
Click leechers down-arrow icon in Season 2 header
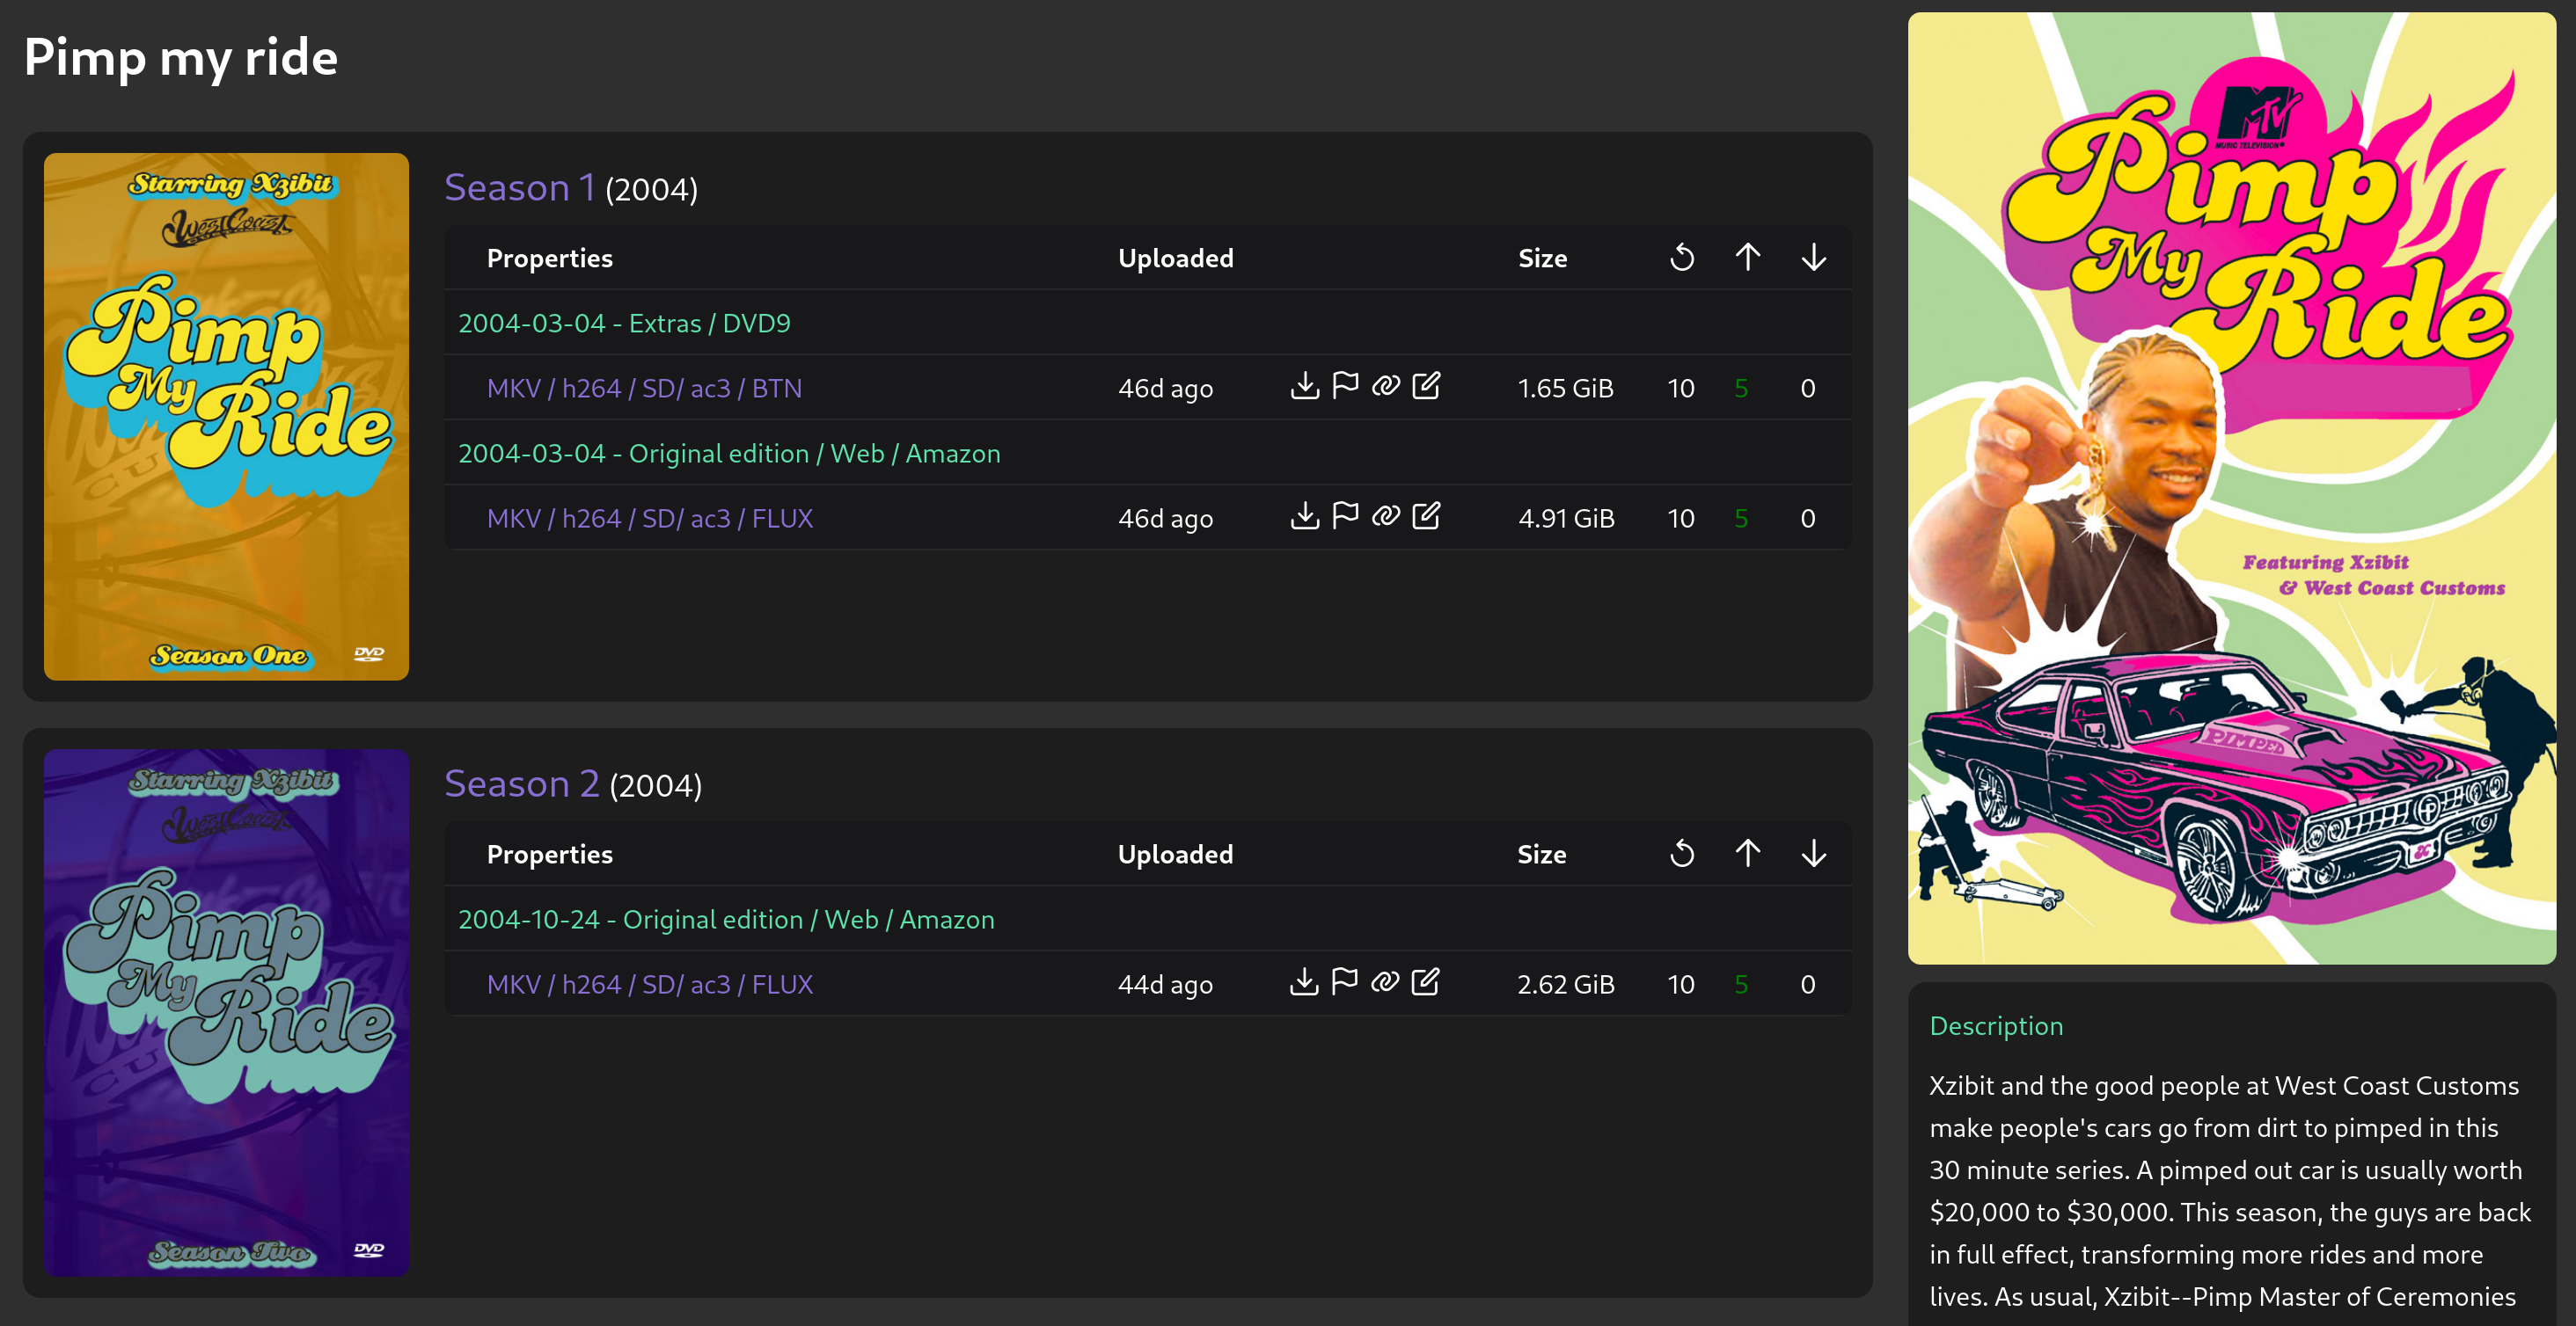[1814, 853]
